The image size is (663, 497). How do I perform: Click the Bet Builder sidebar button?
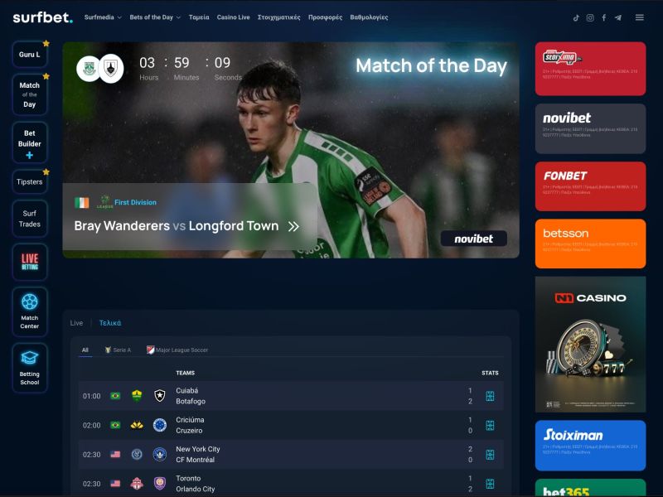pos(30,142)
